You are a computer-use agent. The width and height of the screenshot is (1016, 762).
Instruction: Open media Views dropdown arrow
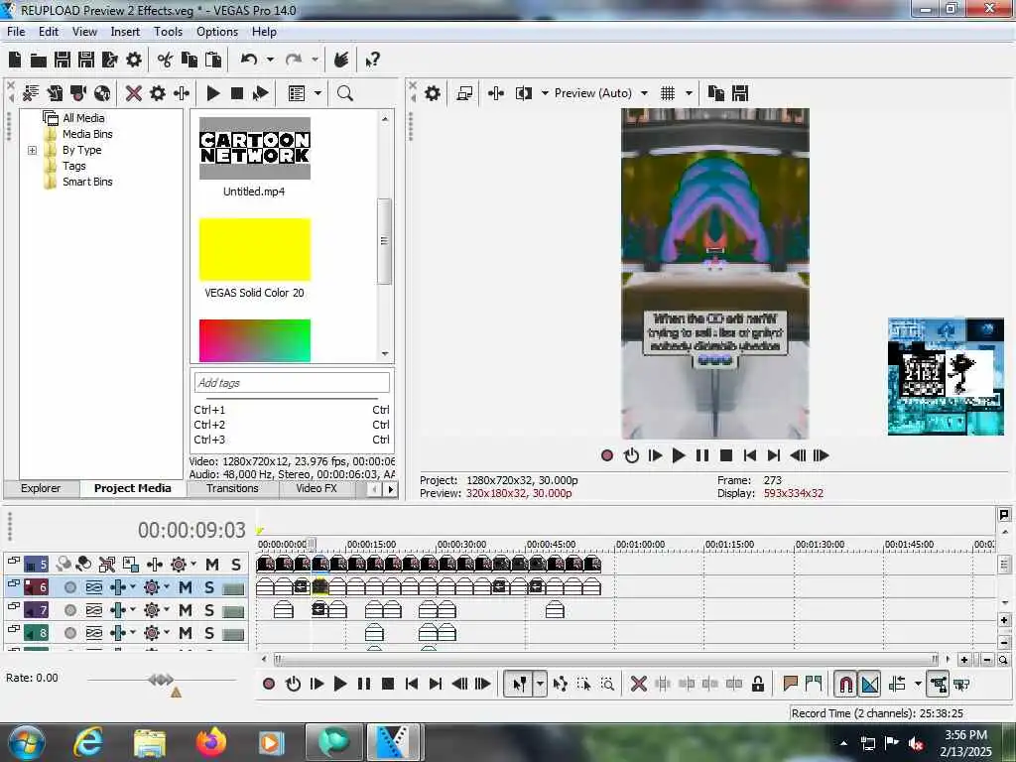coord(317,93)
